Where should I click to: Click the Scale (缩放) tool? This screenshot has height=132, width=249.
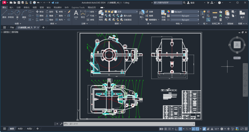[50, 20]
